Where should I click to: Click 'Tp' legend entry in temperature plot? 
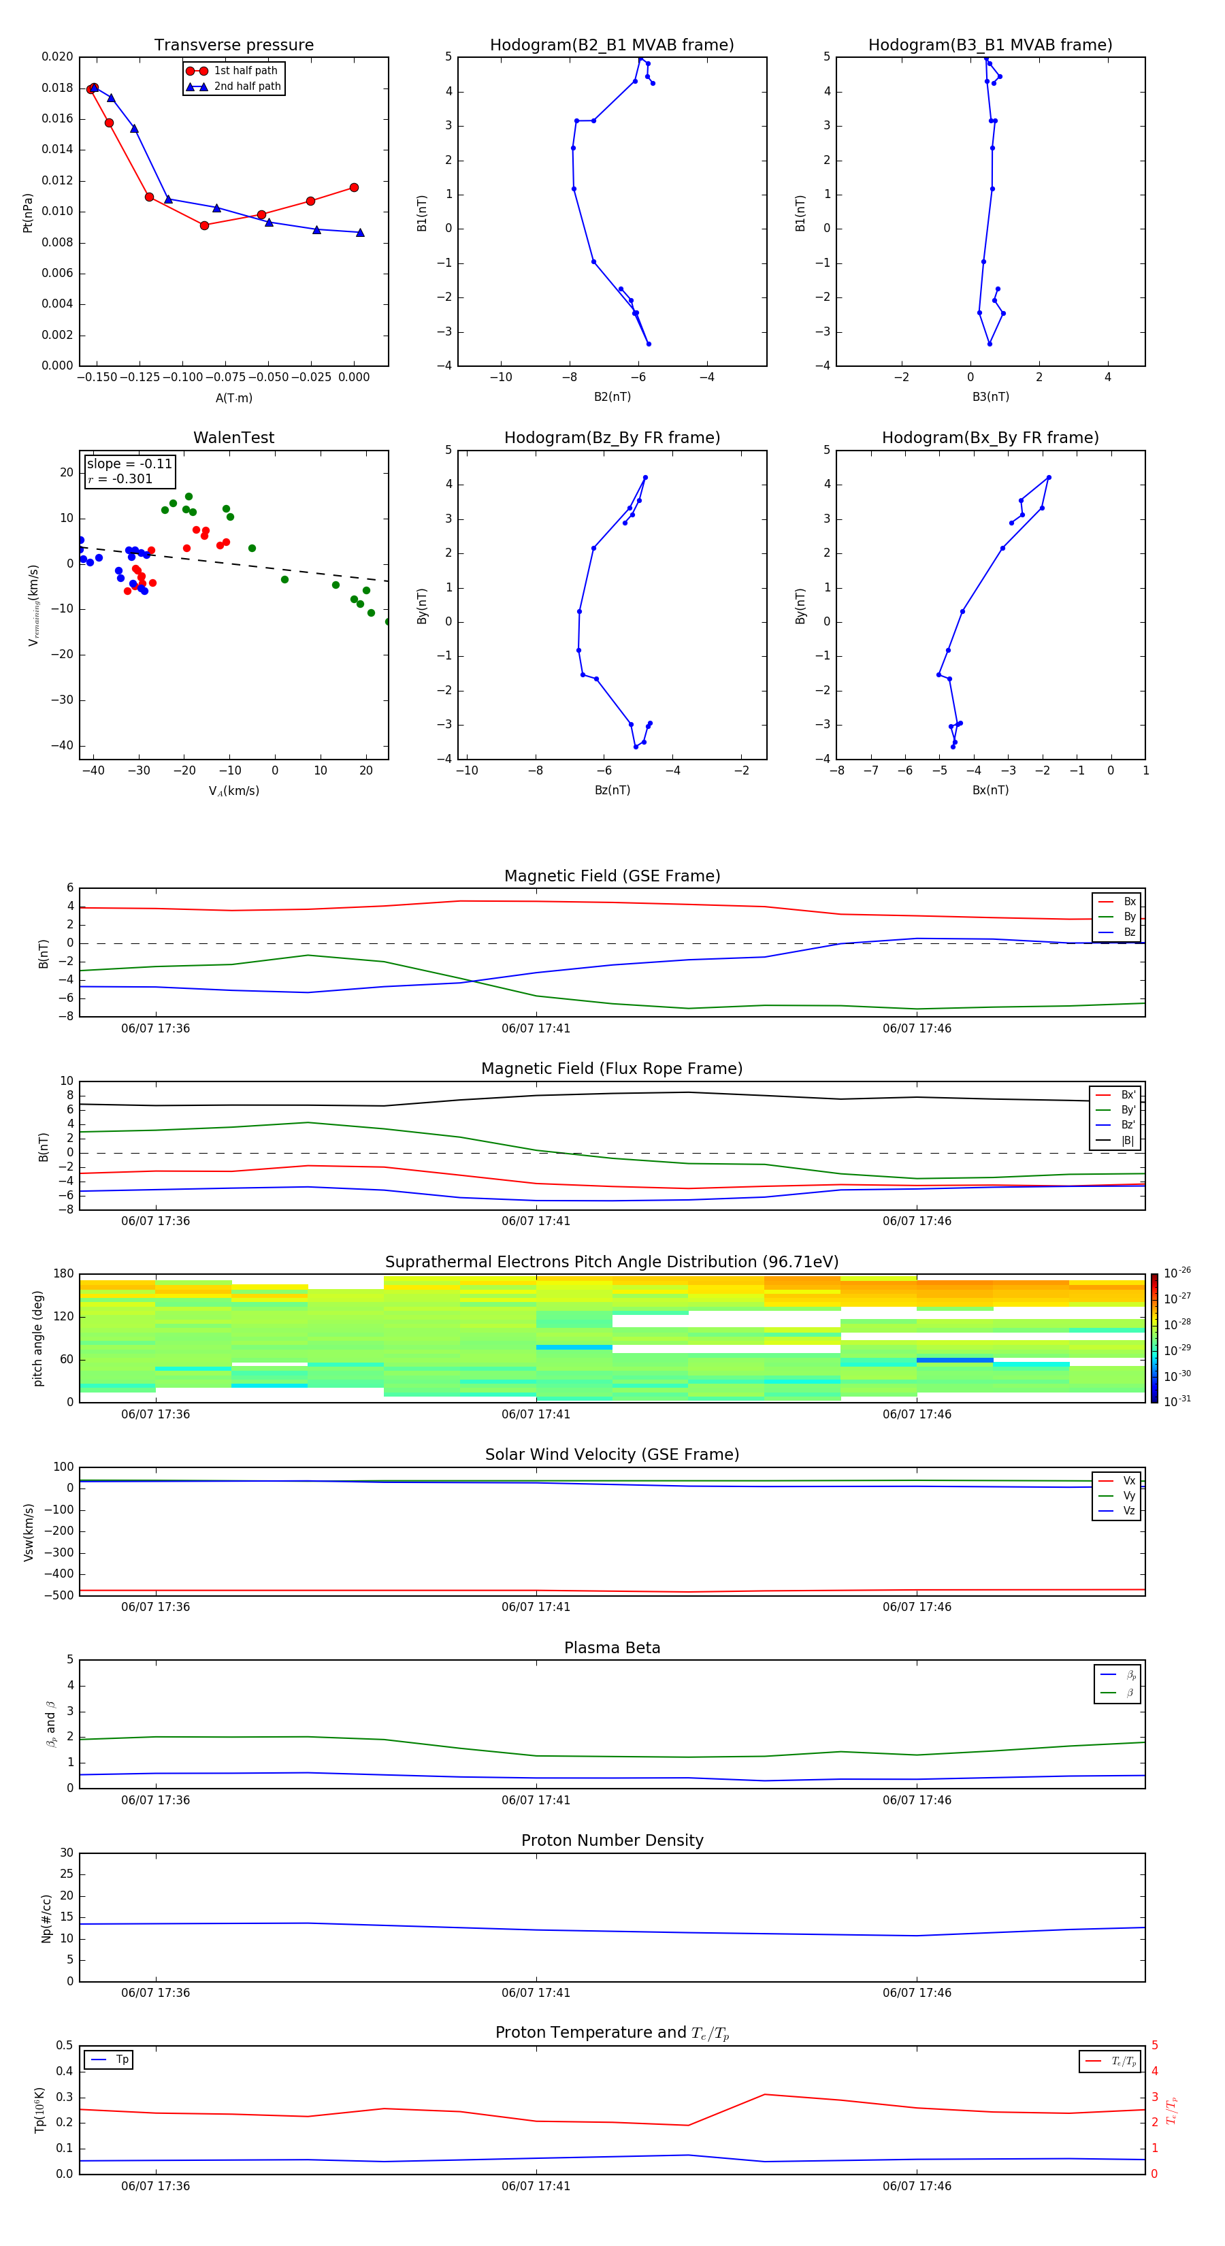coord(109,2060)
